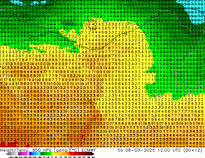Click the dark right arrow tip of the legend
The width and height of the screenshot is (205, 158).
pos(93,154)
